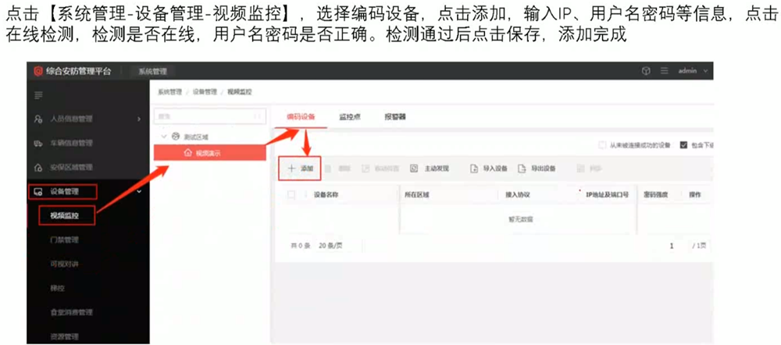
Task: Check 从未被连接成功的设备 checkbox
Action: click(x=603, y=145)
